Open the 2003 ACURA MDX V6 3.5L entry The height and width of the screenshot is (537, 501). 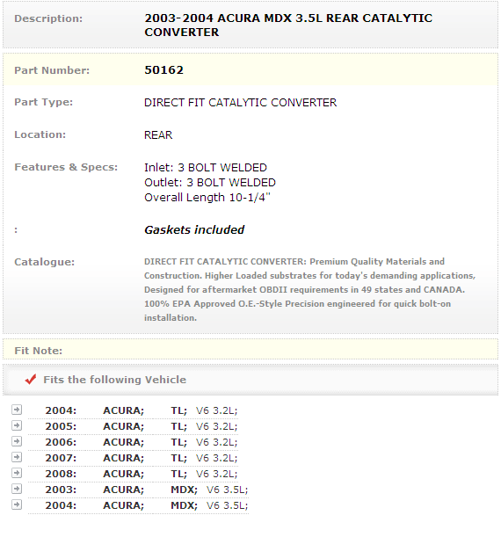point(138,490)
